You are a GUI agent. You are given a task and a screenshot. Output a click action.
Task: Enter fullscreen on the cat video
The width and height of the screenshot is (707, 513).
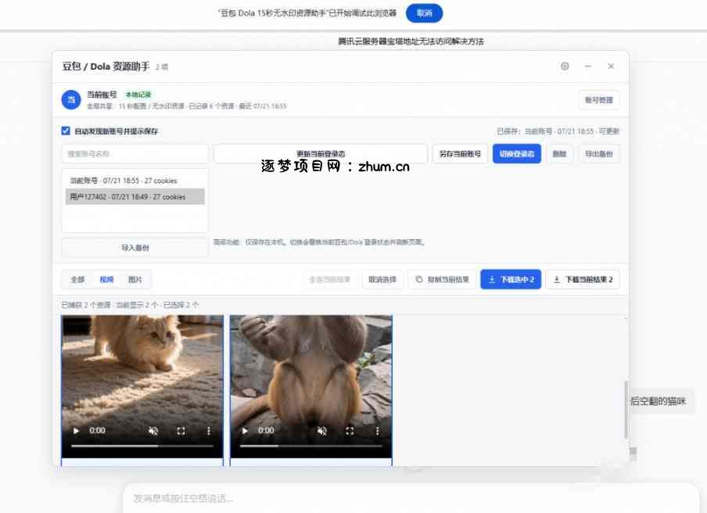(181, 431)
